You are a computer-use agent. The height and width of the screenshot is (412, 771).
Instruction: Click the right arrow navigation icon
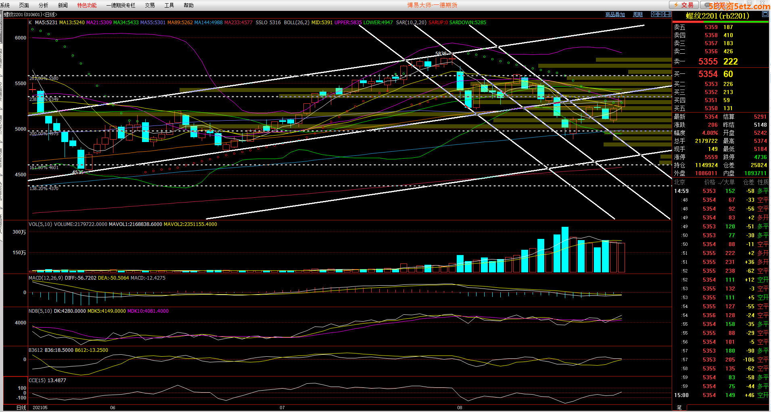coord(661,14)
